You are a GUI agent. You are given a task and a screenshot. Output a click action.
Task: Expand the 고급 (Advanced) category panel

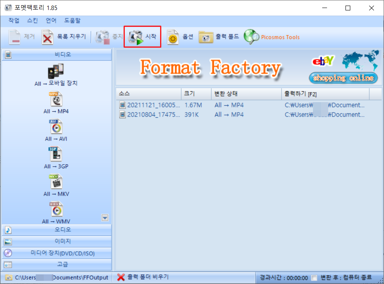(57, 264)
